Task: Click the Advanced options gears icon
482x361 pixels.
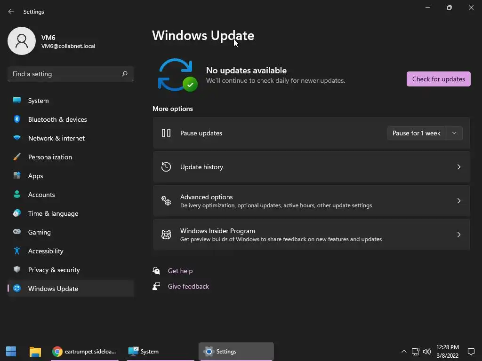Action: point(166,200)
